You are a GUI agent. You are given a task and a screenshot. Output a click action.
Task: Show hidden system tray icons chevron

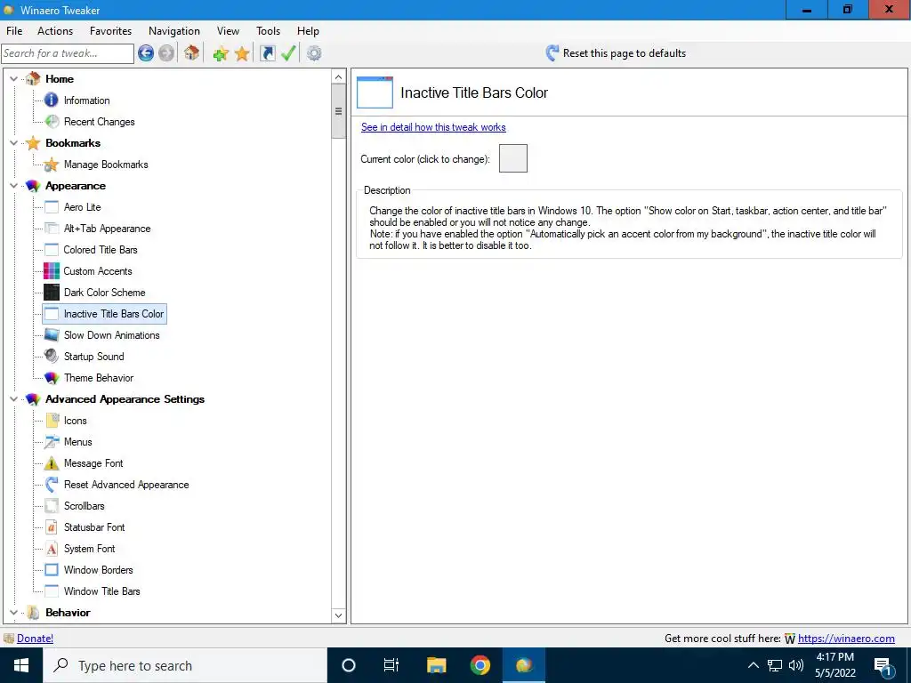[x=753, y=665]
